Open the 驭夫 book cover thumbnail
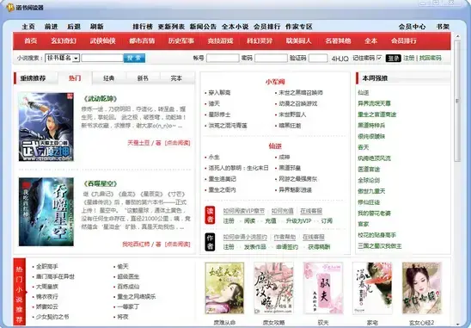The image size is (471, 328). click(x=323, y=288)
